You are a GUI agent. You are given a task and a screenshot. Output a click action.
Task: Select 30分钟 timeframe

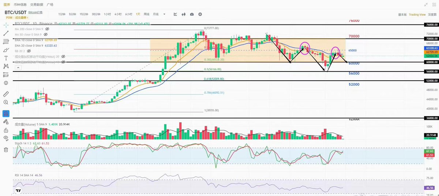(96, 14)
